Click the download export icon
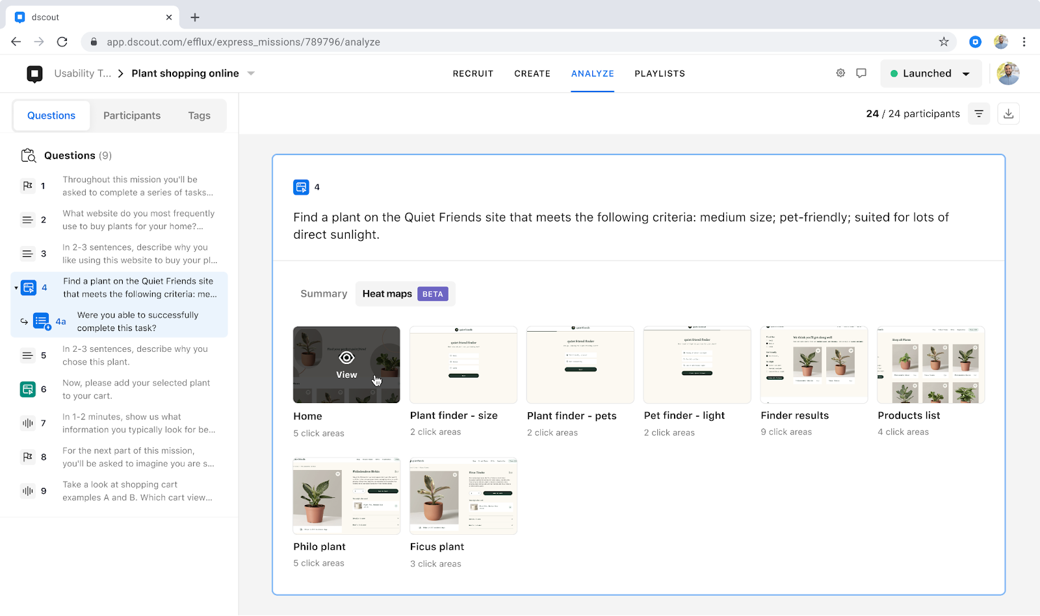Screen dimensions: 1040x616 1009,114
